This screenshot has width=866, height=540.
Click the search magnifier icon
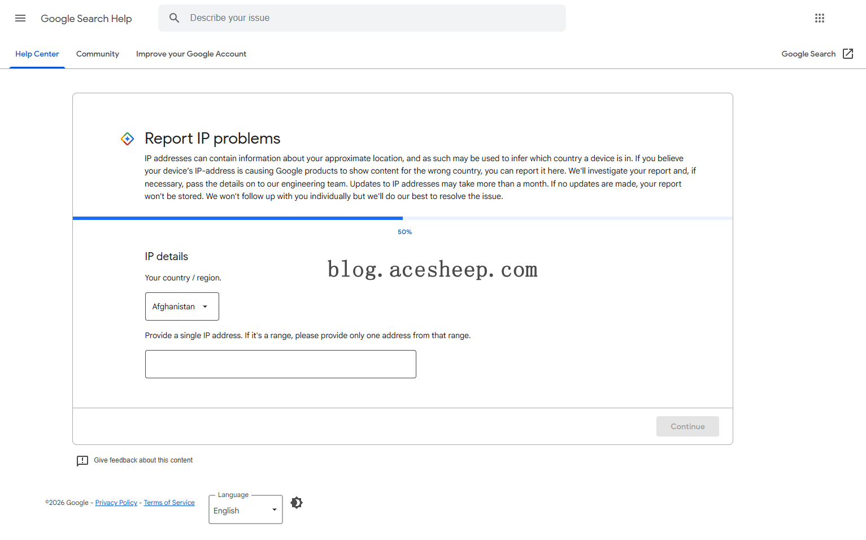click(175, 18)
